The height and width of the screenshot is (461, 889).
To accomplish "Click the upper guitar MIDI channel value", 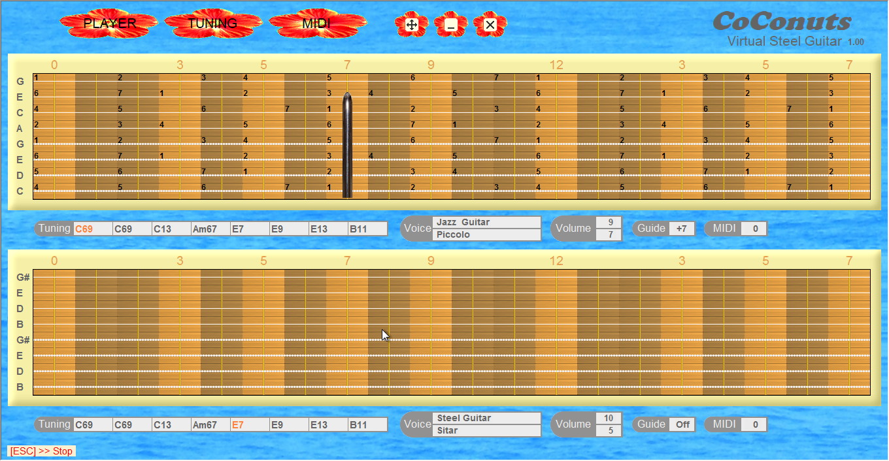I will pos(755,229).
